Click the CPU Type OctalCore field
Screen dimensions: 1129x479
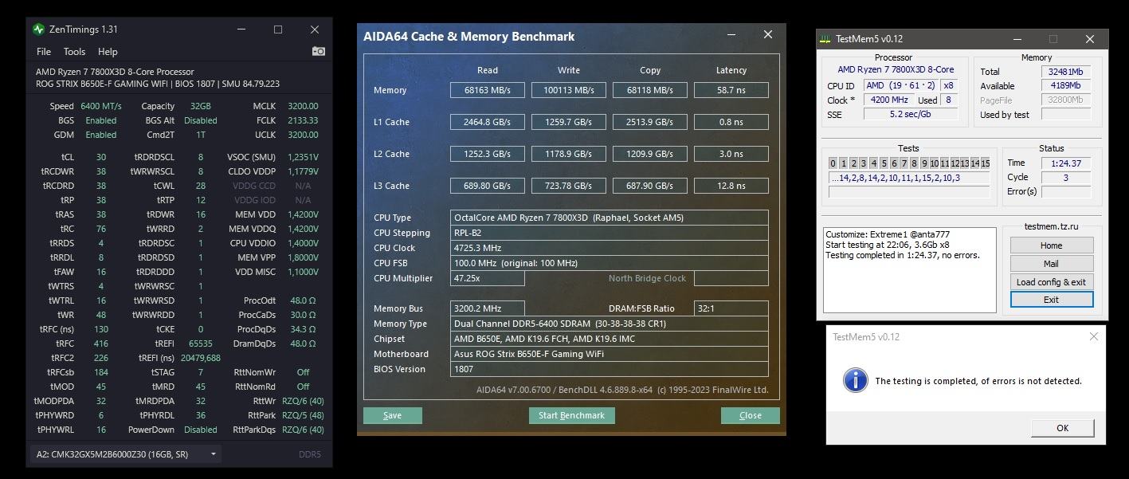coord(609,218)
